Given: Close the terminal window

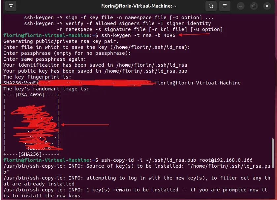Looking at the screenshot, I should click(266, 6).
